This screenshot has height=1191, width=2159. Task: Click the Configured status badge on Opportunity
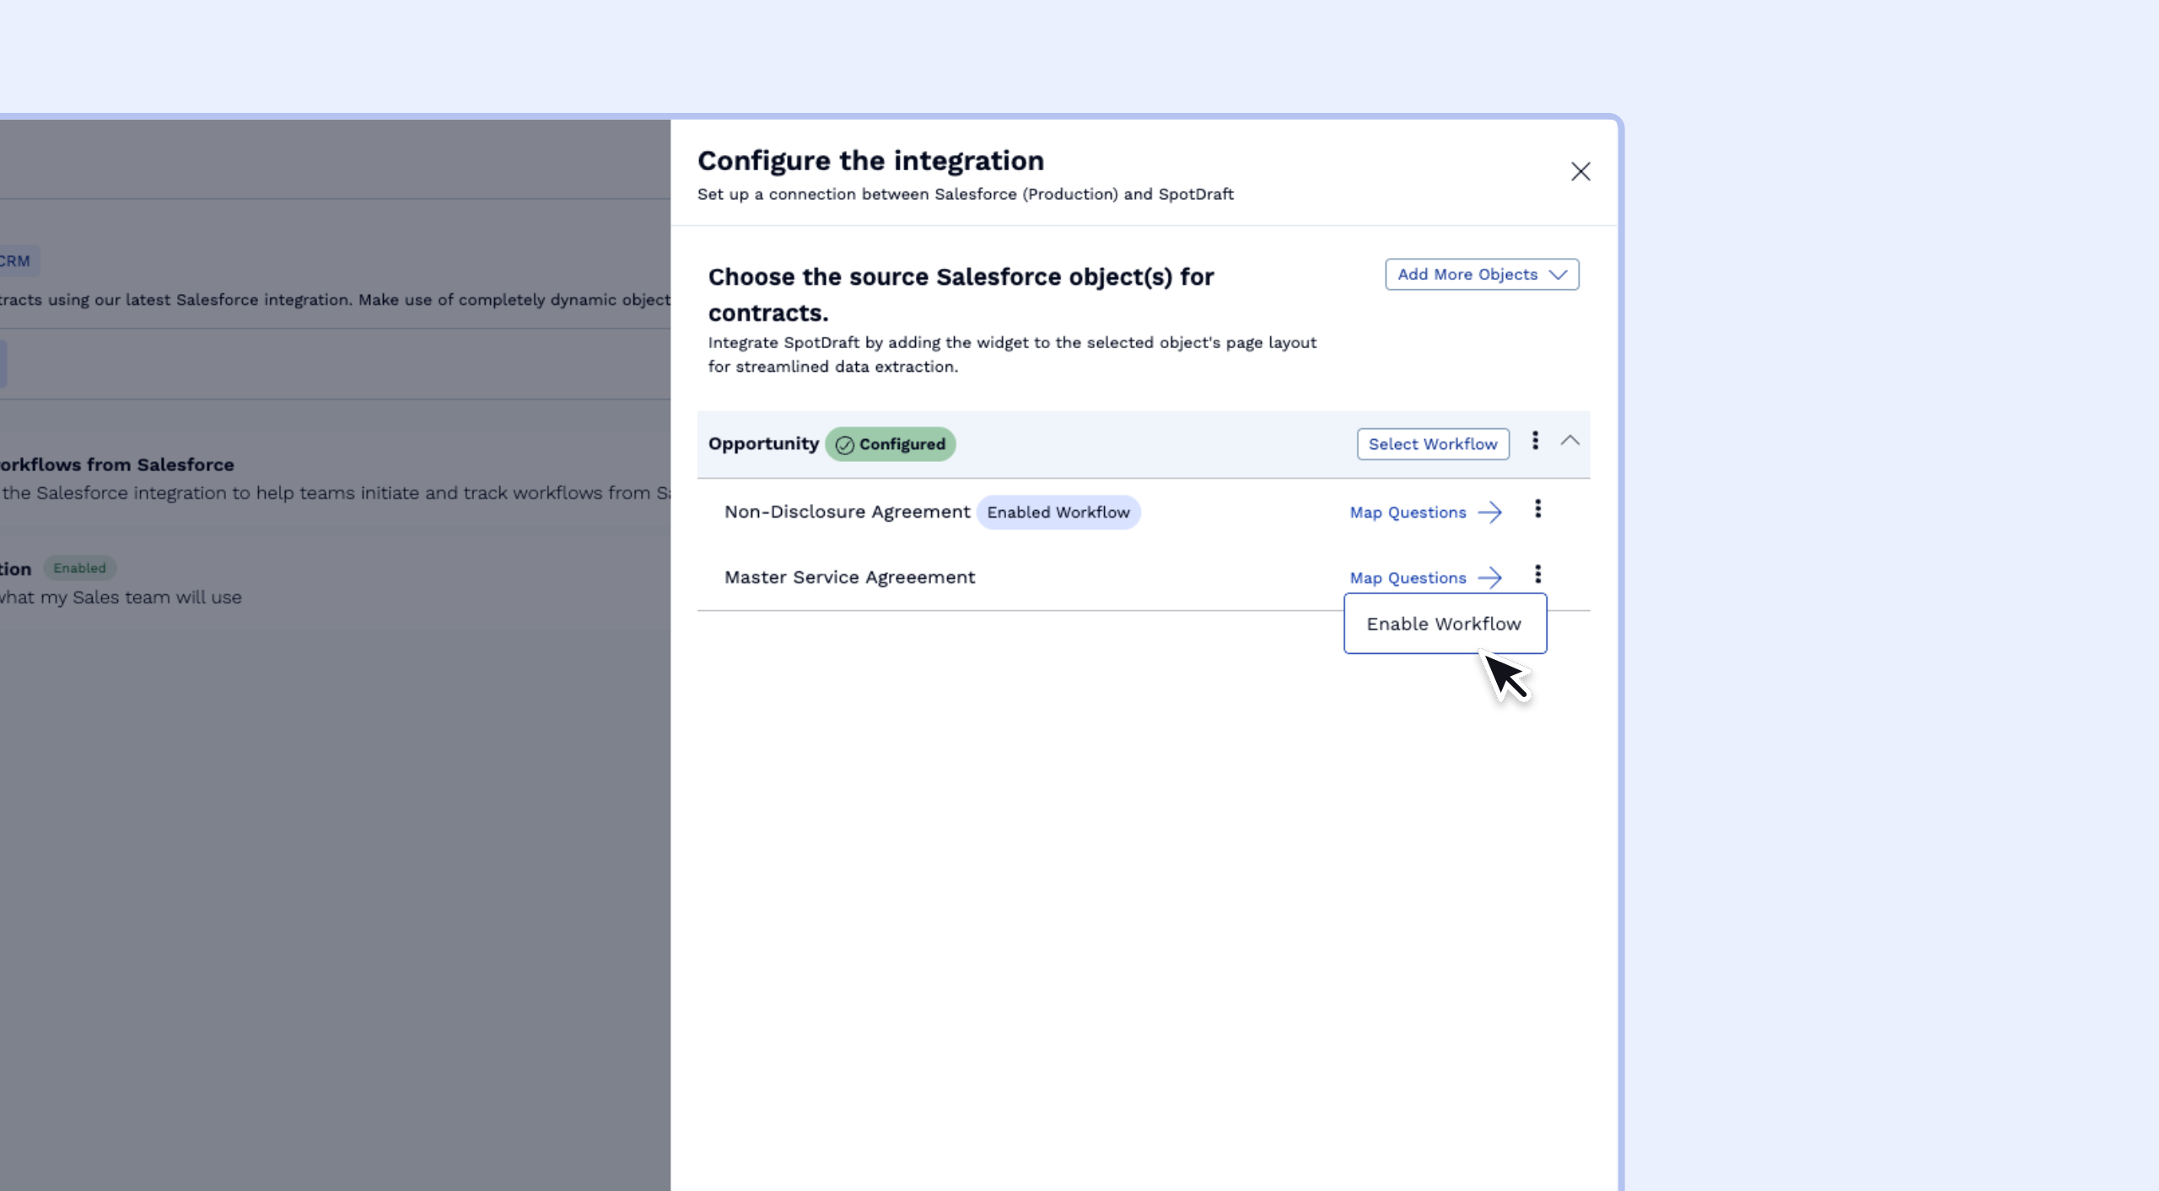(891, 444)
